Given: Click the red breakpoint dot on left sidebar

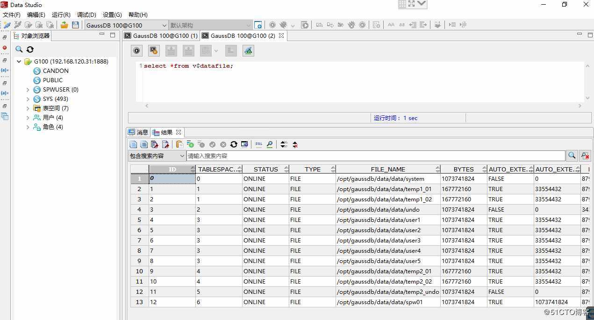Looking at the screenshot, I should click(5, 48).
